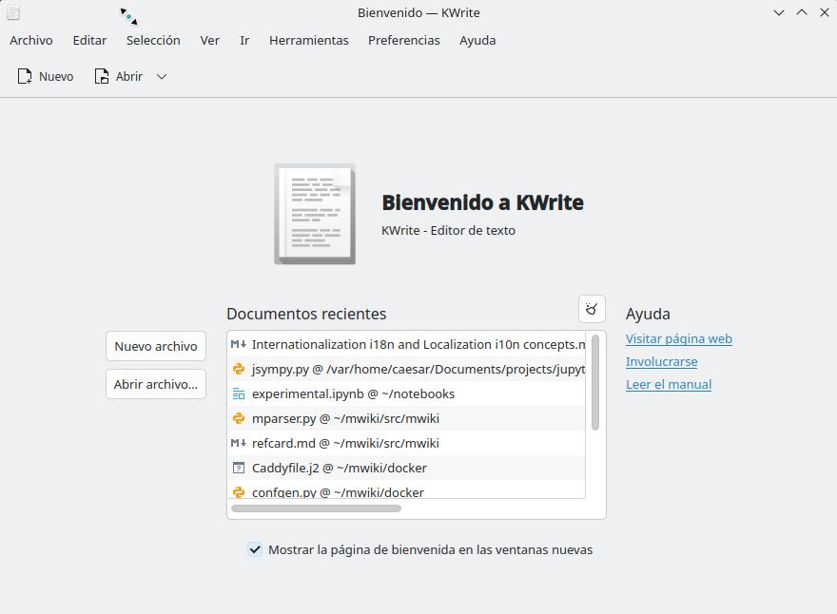Image resolution: width=837 pixels, height=614 pixels.
Task: Open the Archivo menu
Action: tap(31, 40)
